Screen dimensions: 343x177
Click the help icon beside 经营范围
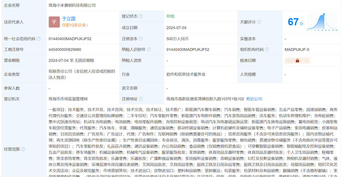(23, 149)
